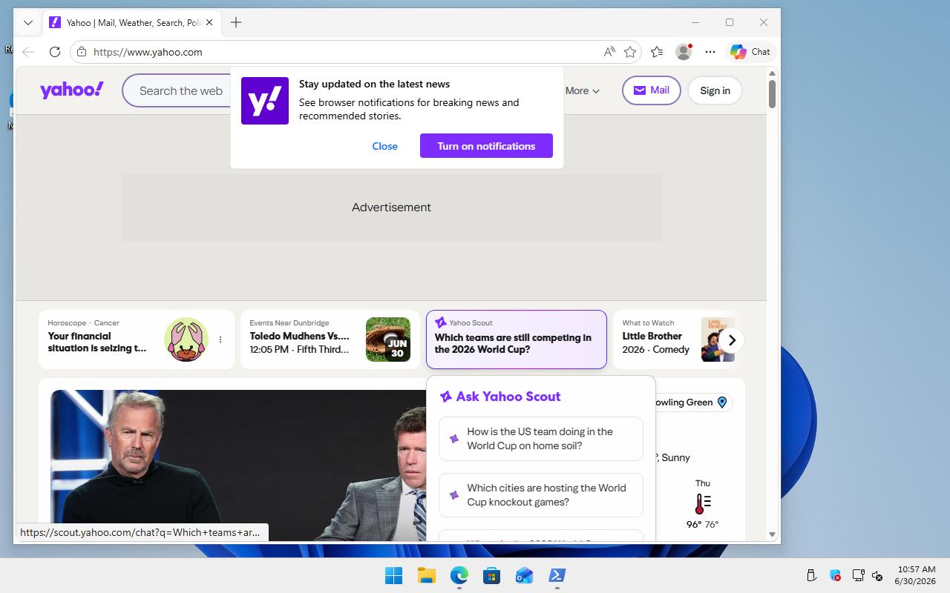This screenshot has height=593, width=950.
Task: Click the JUN 30 baseball glove thumbnail
Action: coord(388,339)
